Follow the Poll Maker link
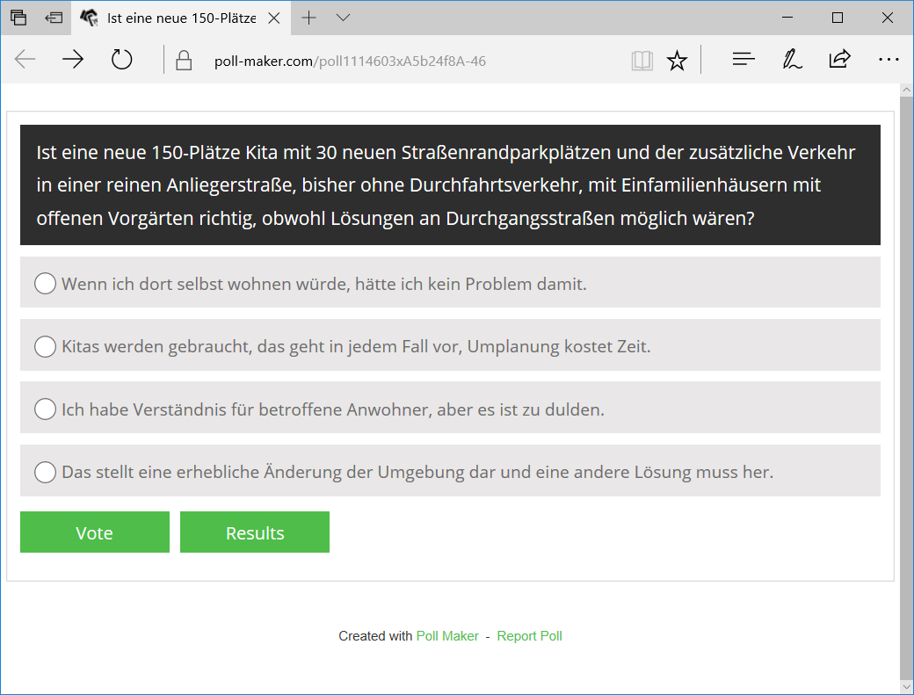 pos(447,636)
